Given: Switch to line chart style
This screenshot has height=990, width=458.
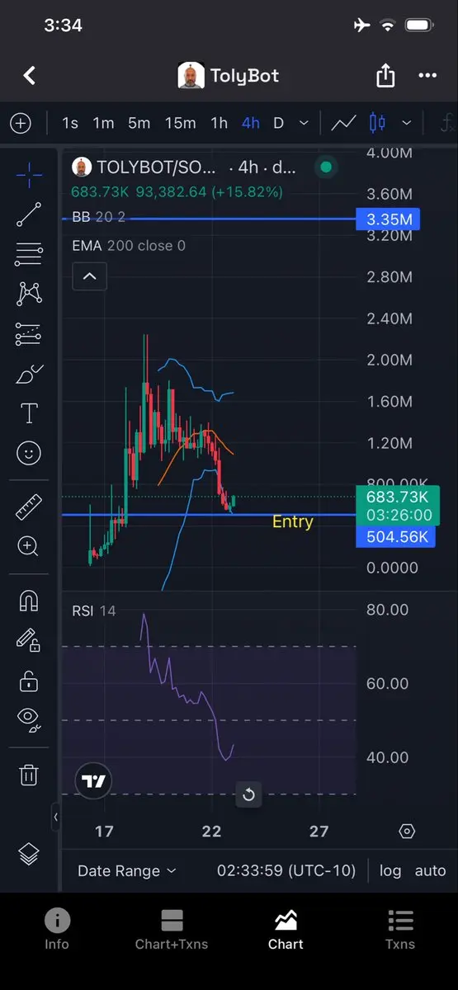Looking at the screenshot, I should click(343, 123).
